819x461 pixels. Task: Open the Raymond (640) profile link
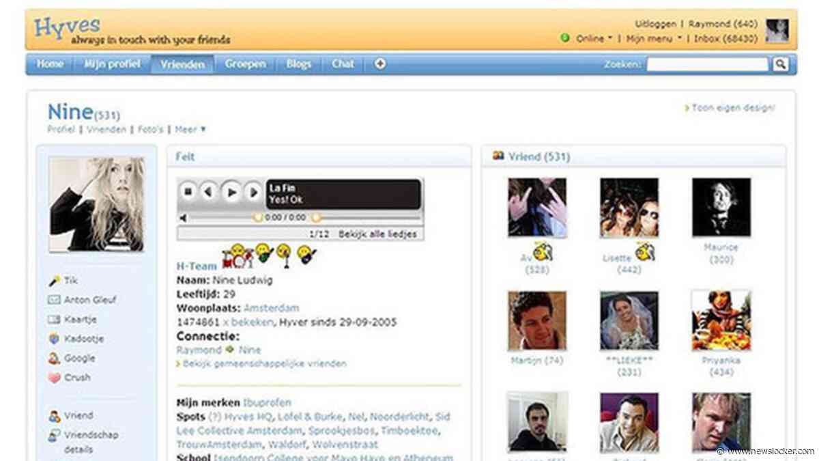tap(723, 24)
